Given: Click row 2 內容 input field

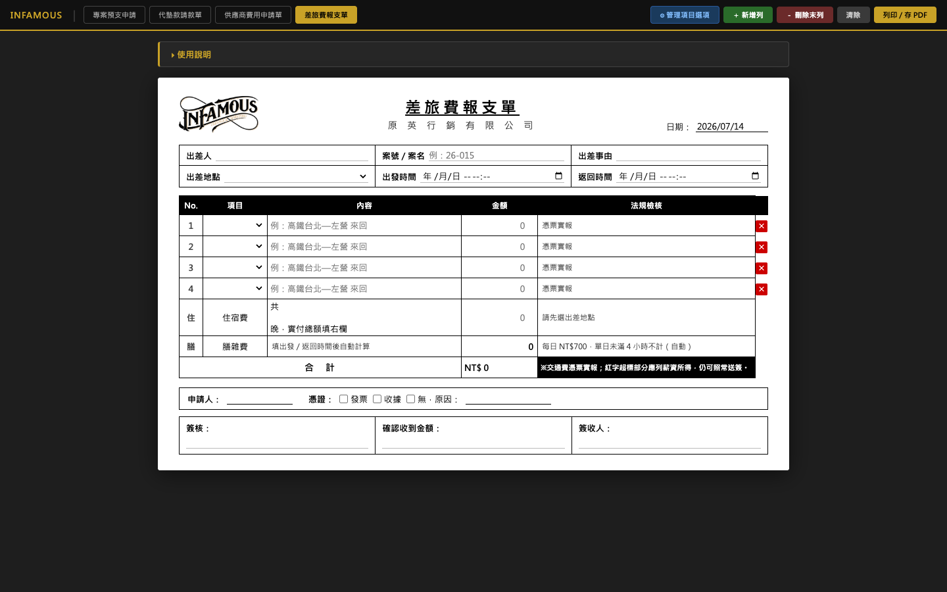Looking at the screenshot, I should pyautogui.click(x=364, y=247).
